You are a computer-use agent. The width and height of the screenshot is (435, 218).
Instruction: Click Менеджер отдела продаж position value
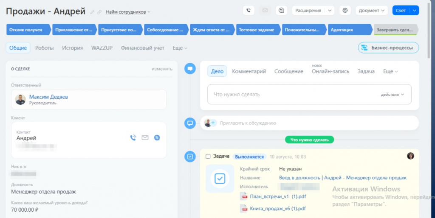point(44,192)
